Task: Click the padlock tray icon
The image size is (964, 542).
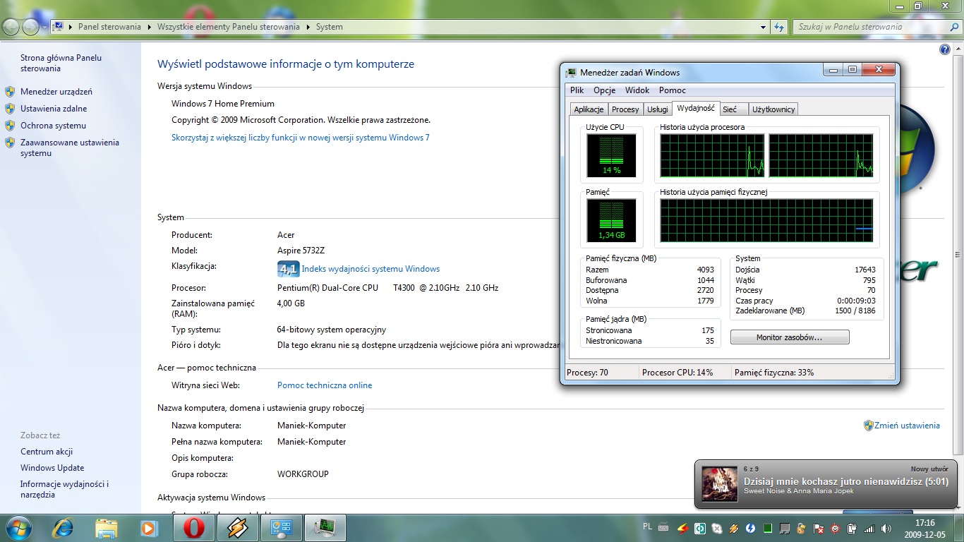Action: coord(801,528)
